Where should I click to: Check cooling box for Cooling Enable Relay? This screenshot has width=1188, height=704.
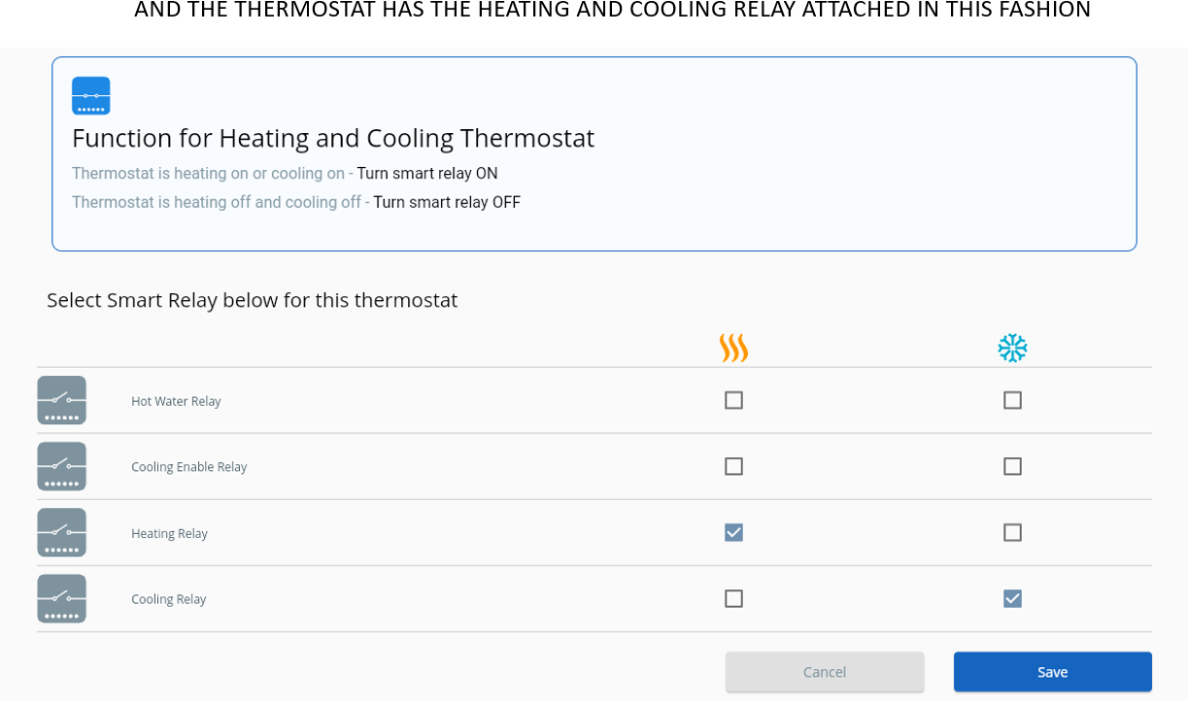point(1012,466)
